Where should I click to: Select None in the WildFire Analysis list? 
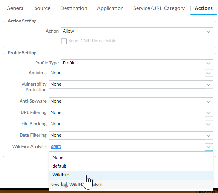[x=58, y=157]
